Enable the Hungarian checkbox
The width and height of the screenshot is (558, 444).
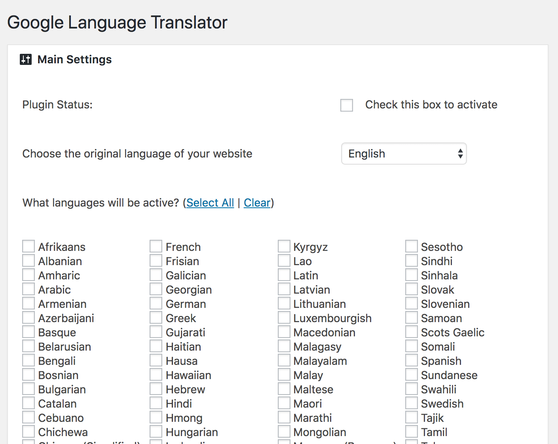point(156,431)
